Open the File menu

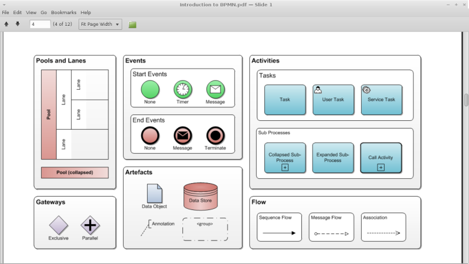click(x=5, y=12)
